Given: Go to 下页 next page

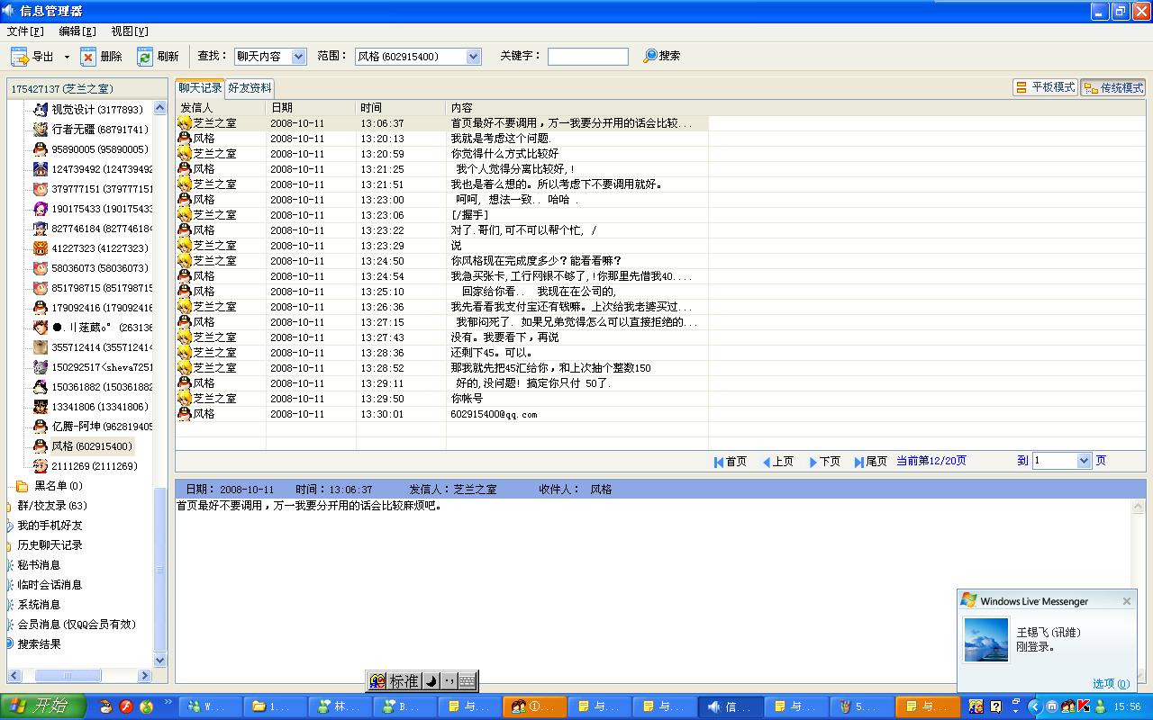Looking at the screenshot, I should 825,461.
